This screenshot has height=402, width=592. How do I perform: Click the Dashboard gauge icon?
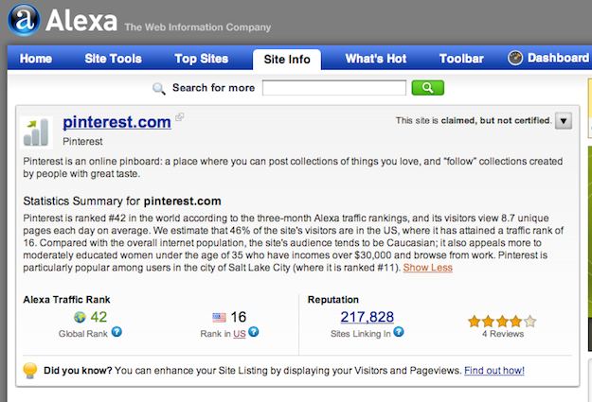[x=515, y=58]
